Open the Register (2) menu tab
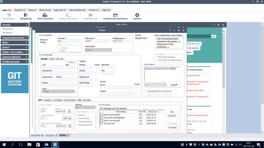Screen dimensions: 264x148 coord(20,10)
